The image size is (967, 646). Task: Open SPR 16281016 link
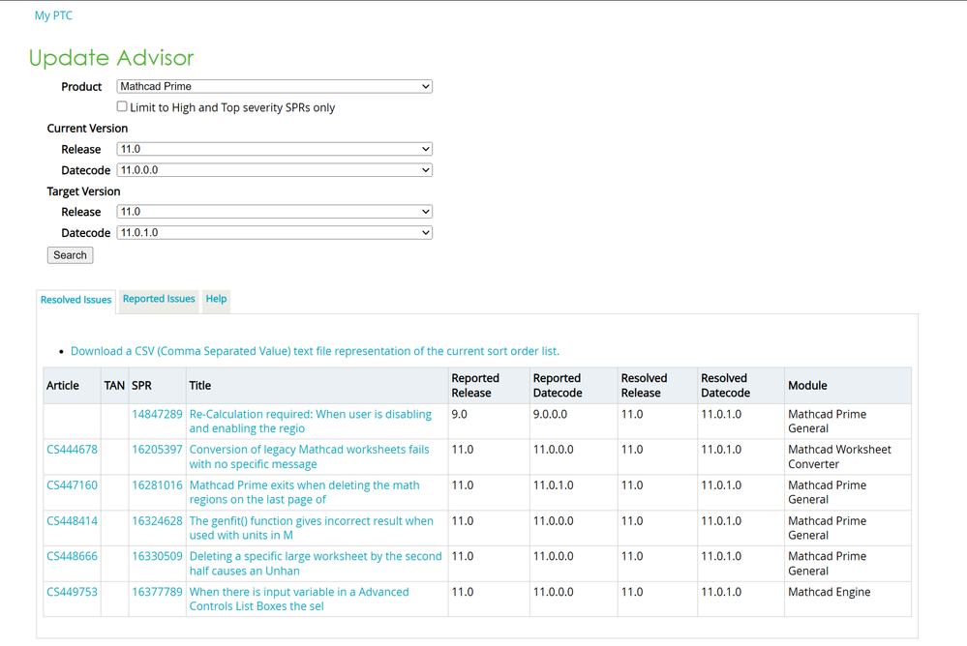click(x=157, y=485)
